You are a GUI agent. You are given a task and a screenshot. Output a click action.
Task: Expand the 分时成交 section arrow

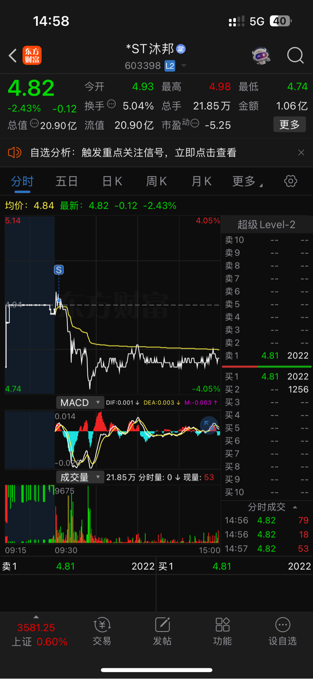[x=295, y=507]
